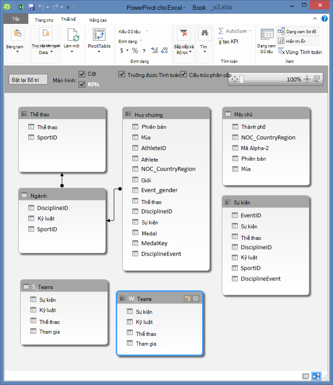Click the resize grip in the status bar corner
The height and width of the screenshot is (385, 333).
click(x=325, y=377)
